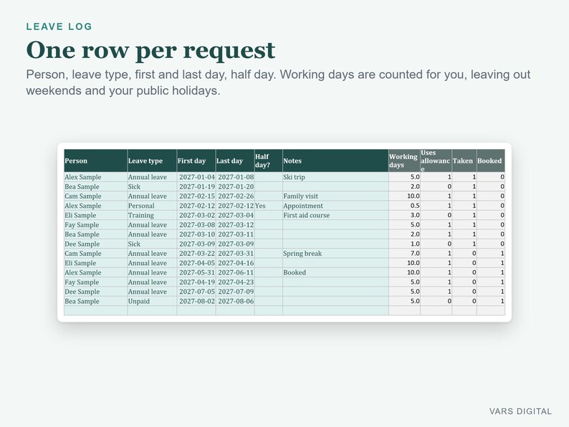
Task: Click last day cell '2027-04-16'
Action: (235, 263)
